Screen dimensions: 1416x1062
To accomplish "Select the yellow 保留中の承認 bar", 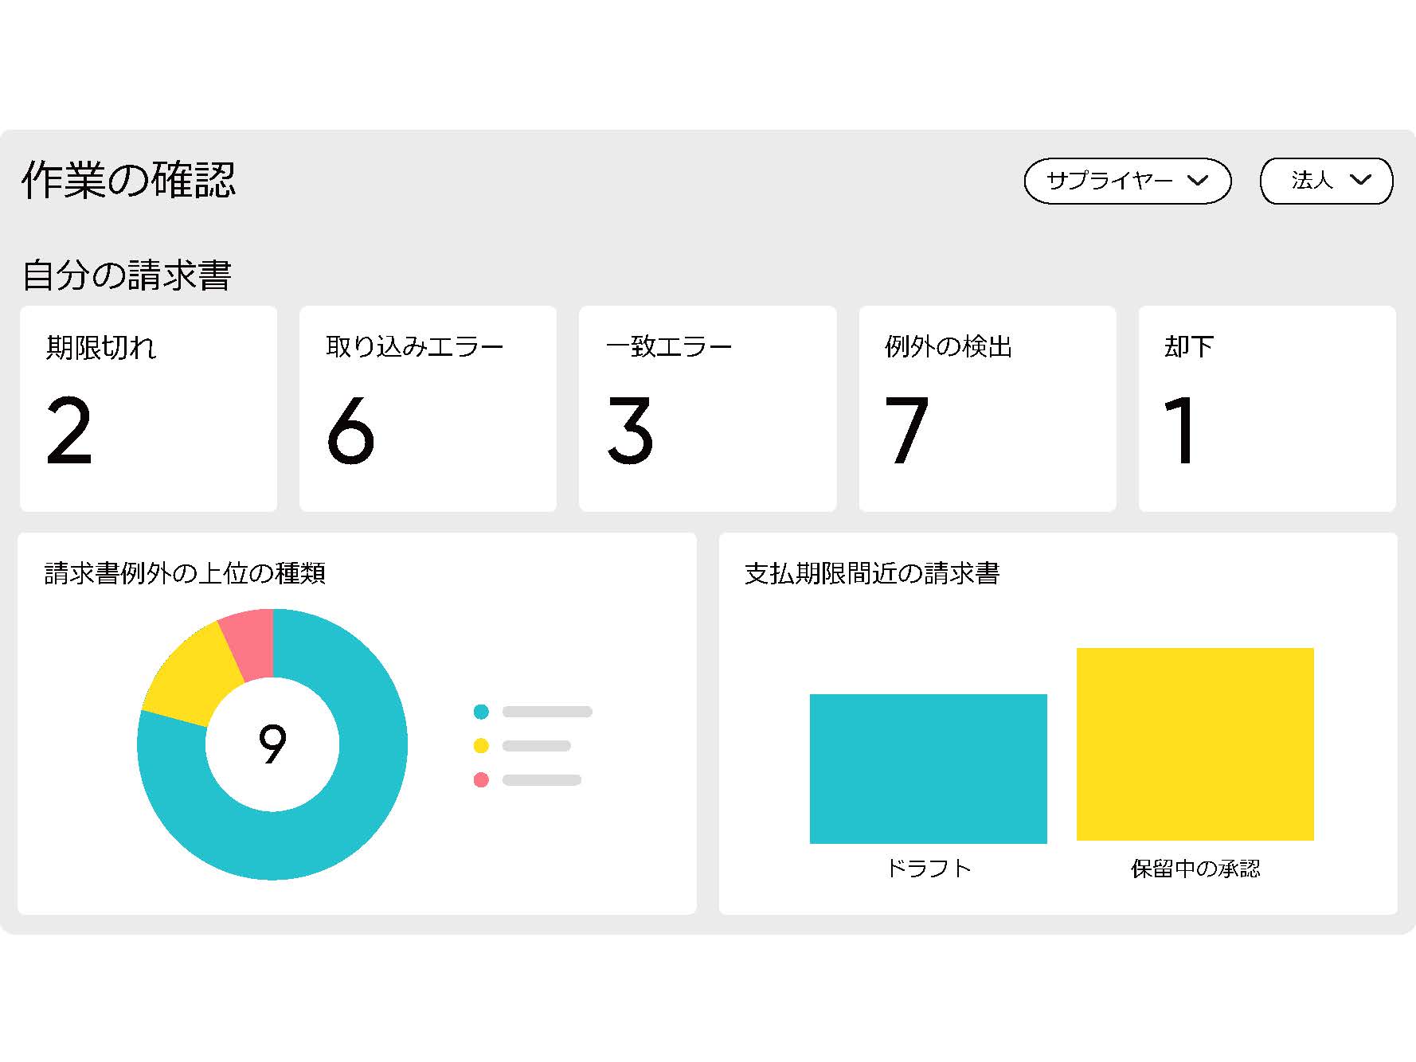I will (1195, 744).
